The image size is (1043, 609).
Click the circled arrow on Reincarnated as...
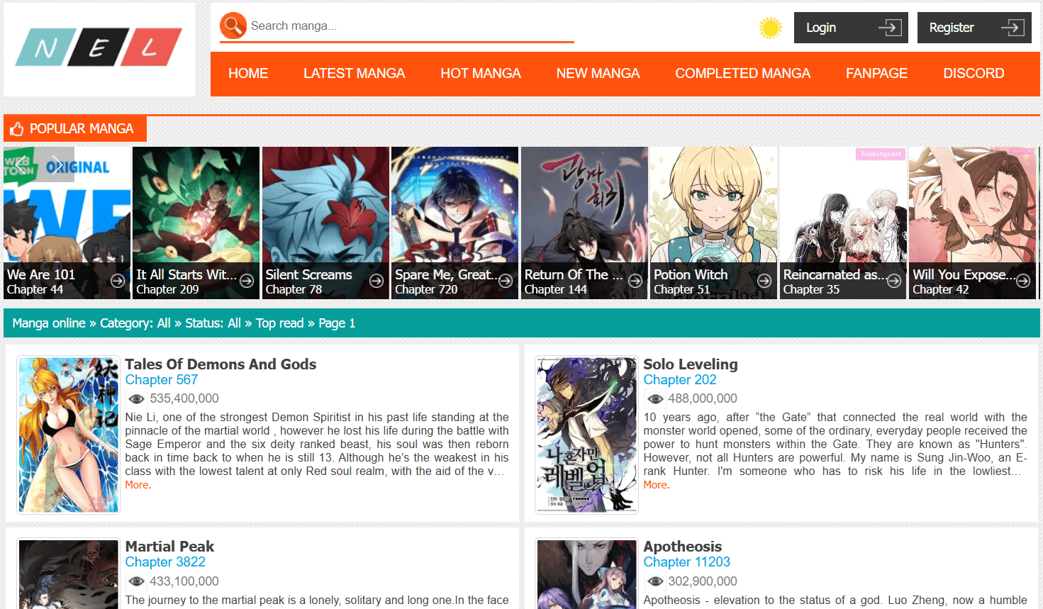(894, 281)
